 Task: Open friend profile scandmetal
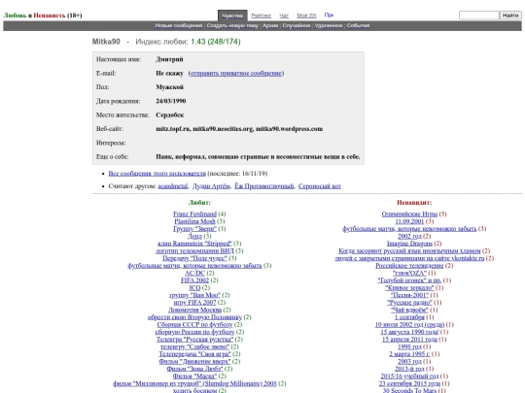coord(173,186)
